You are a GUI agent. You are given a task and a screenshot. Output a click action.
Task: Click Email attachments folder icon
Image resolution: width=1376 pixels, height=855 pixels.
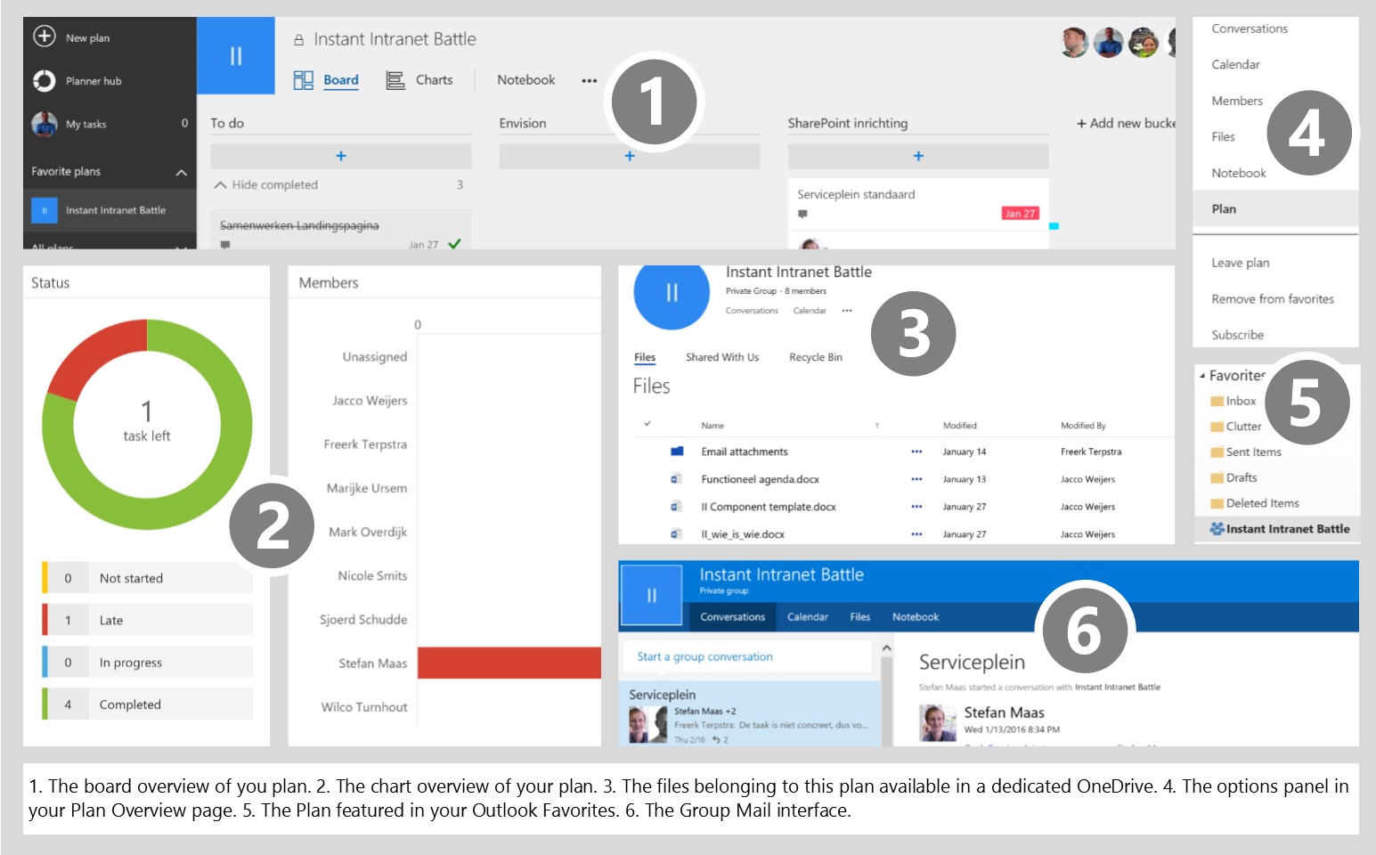click(x=677, y=452)
